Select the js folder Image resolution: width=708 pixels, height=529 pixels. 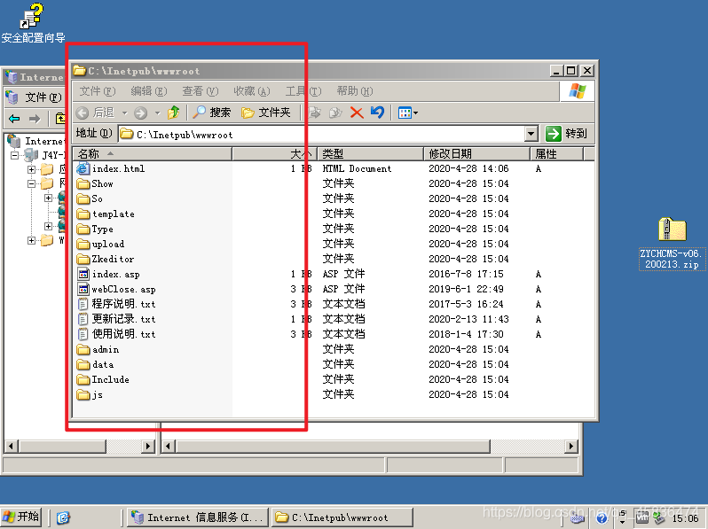(x=90, y=394)
